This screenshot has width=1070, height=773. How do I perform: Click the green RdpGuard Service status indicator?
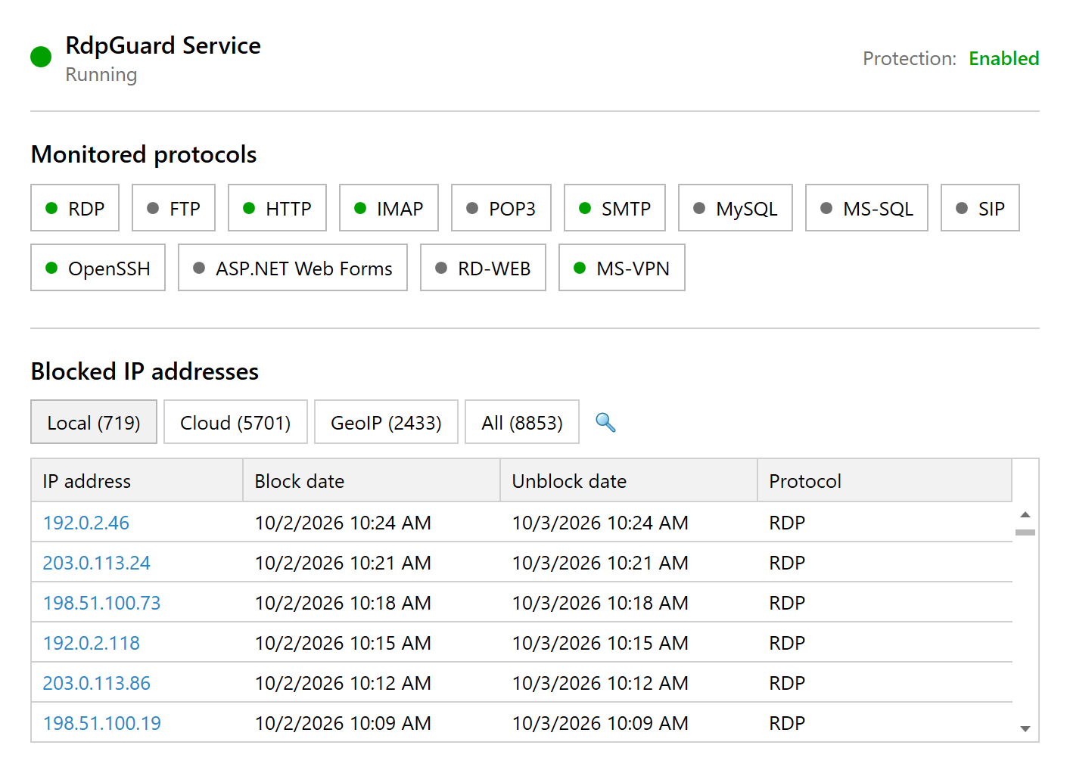tap(41, 57)
